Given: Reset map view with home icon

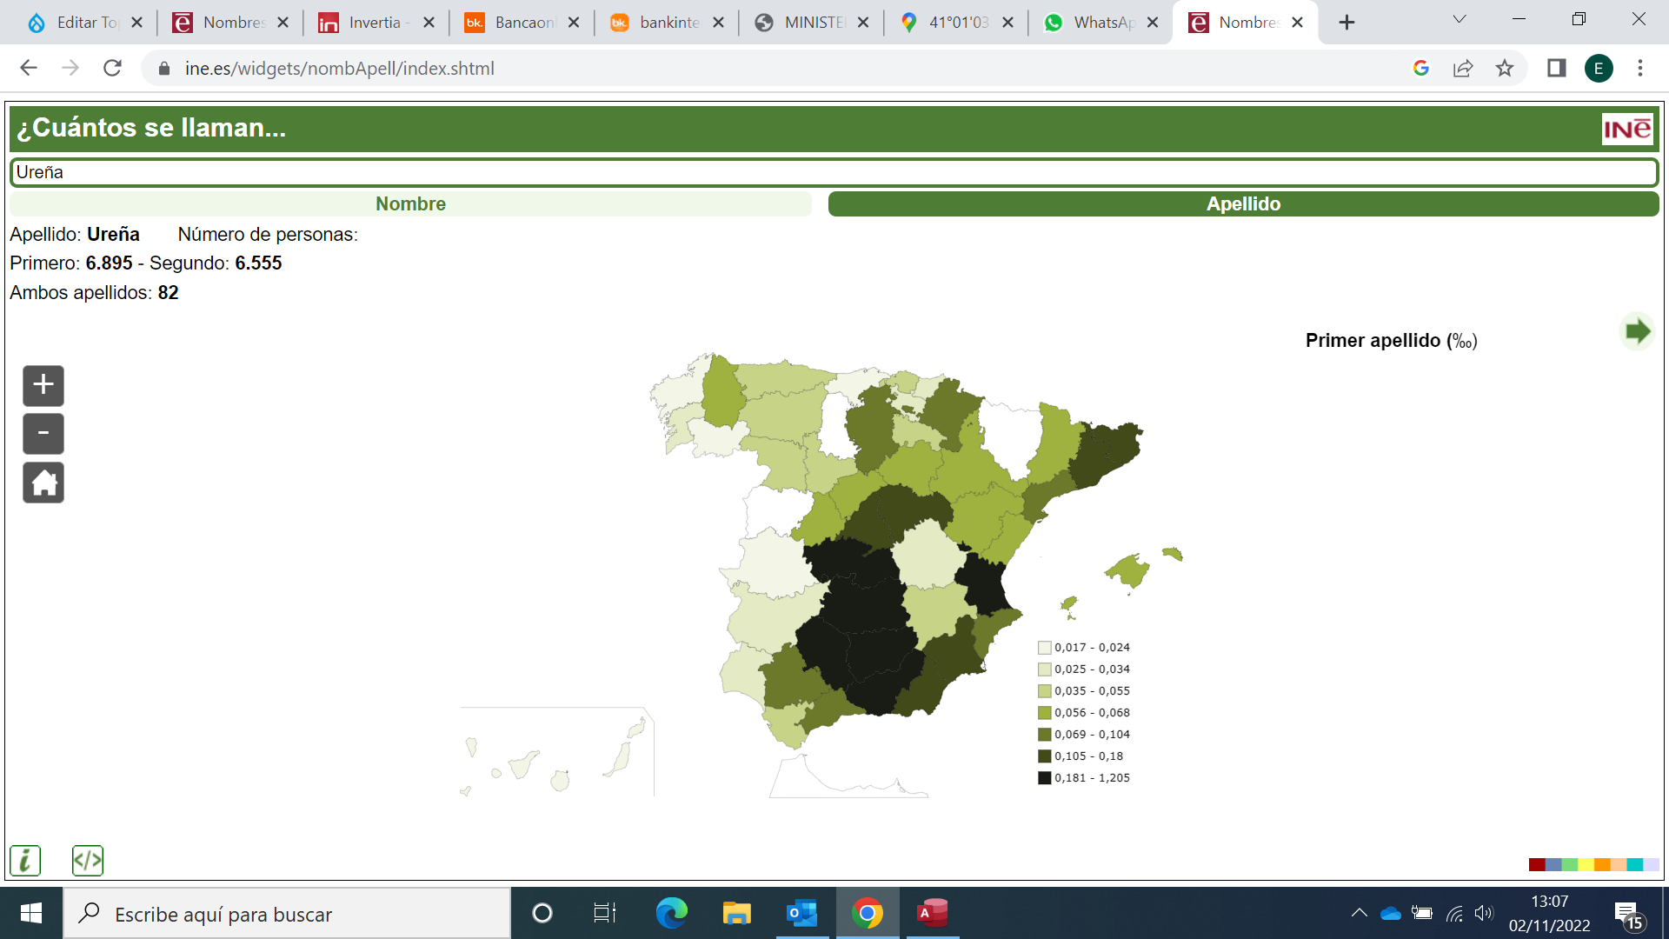Looking at the screenshot, I should coord(43,483).
